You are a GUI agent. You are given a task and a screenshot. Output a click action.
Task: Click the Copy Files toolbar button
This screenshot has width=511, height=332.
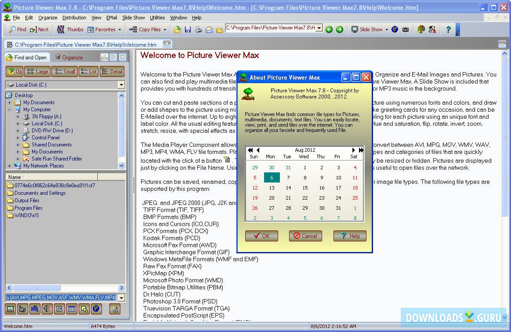(x=145, y=29)
